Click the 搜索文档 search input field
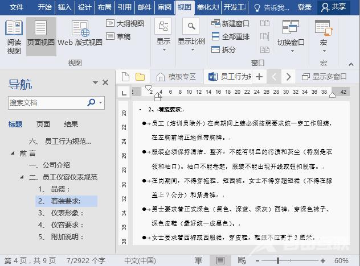 pos(46,103)
